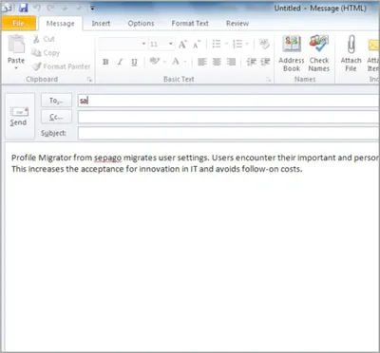Click the Increase Indent icon
This screenshot has height=353, width=380.
point(265,62)
